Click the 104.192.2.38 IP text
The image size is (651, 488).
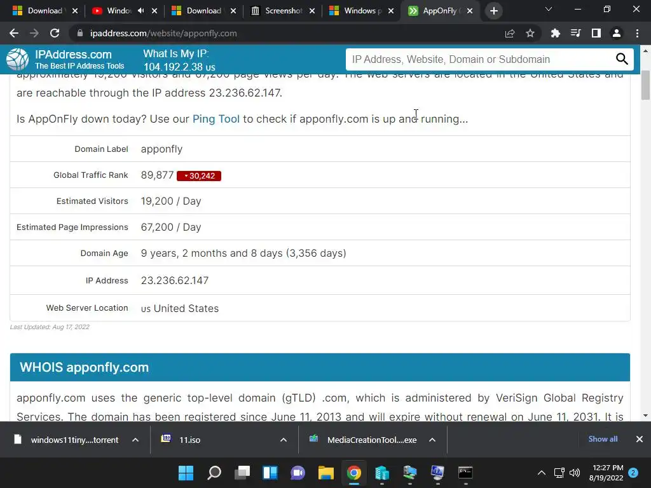click(173, 67)
